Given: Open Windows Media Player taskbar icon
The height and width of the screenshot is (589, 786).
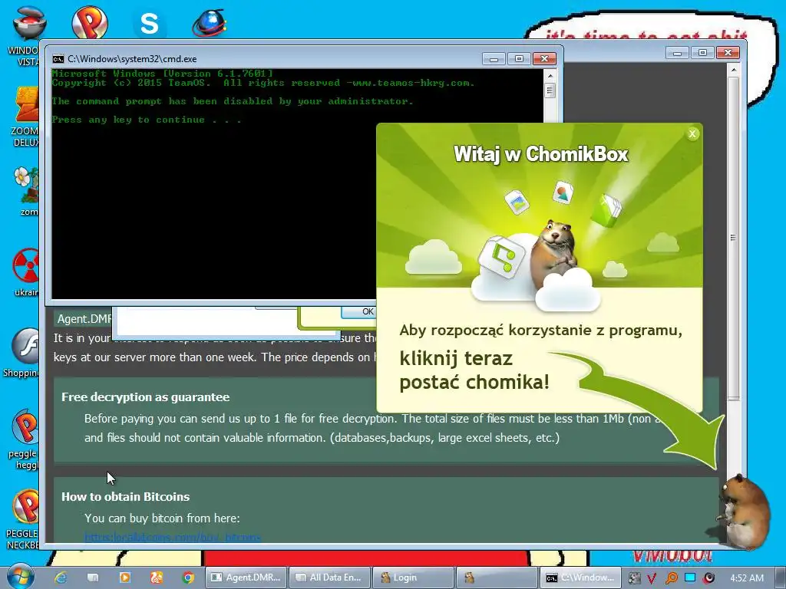Looking at the screenshot, I should pyautogui.click(x=124, y=577).
